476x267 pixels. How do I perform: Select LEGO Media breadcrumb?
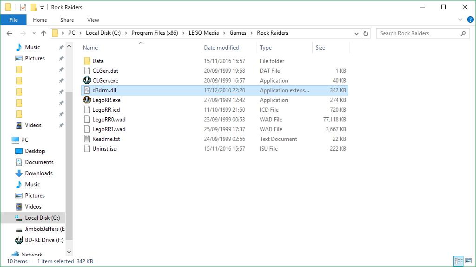204,33
